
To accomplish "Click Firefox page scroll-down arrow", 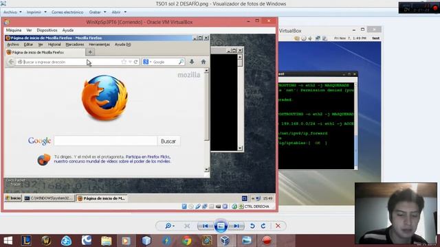I will point(206,169).
